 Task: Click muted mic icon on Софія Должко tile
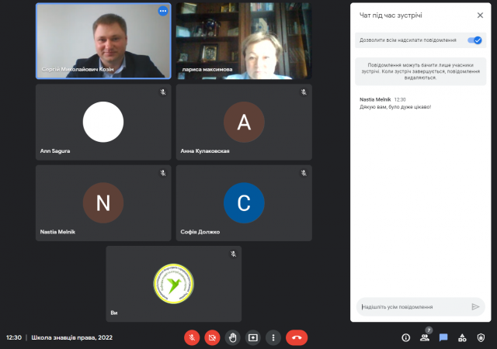304,173
